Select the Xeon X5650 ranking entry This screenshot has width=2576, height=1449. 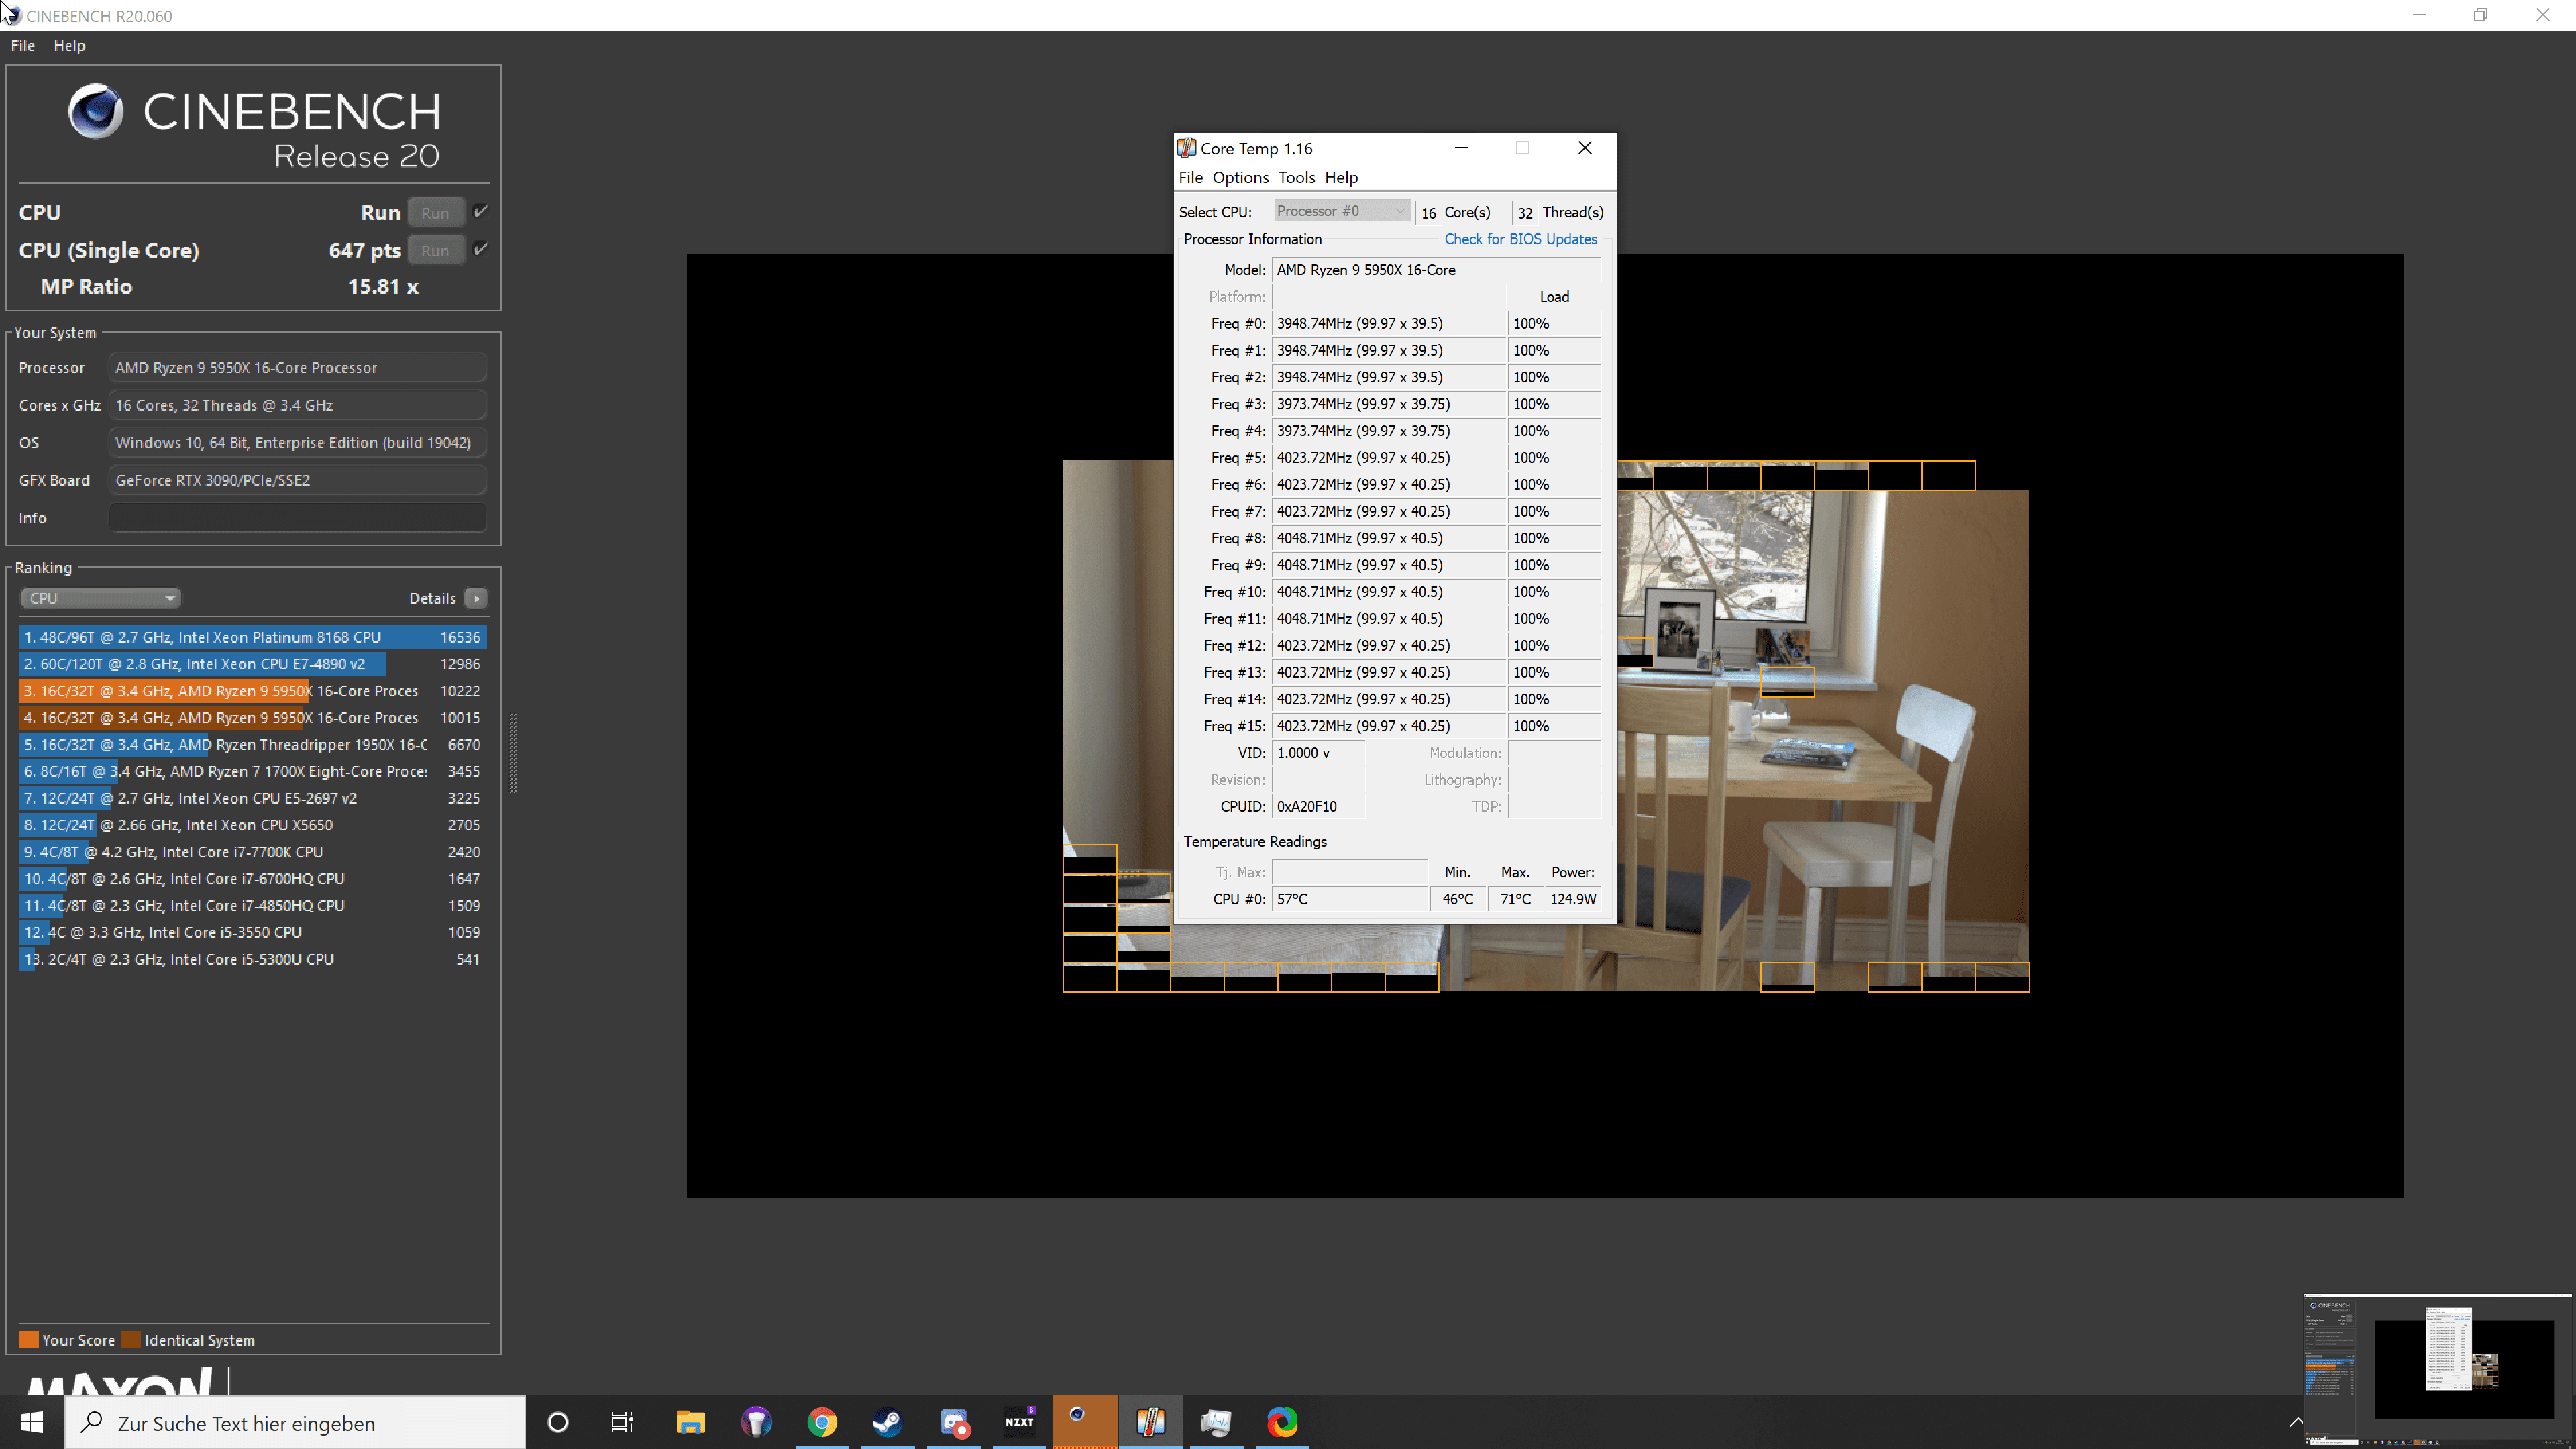click(252, 825)
